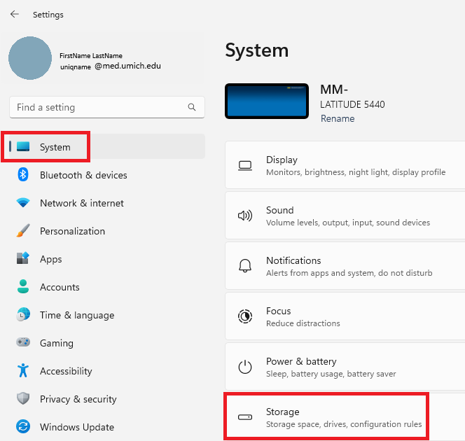Screen dimensions: 465x441
Task: Go to Accounts settings
Action: pos(60,287)
